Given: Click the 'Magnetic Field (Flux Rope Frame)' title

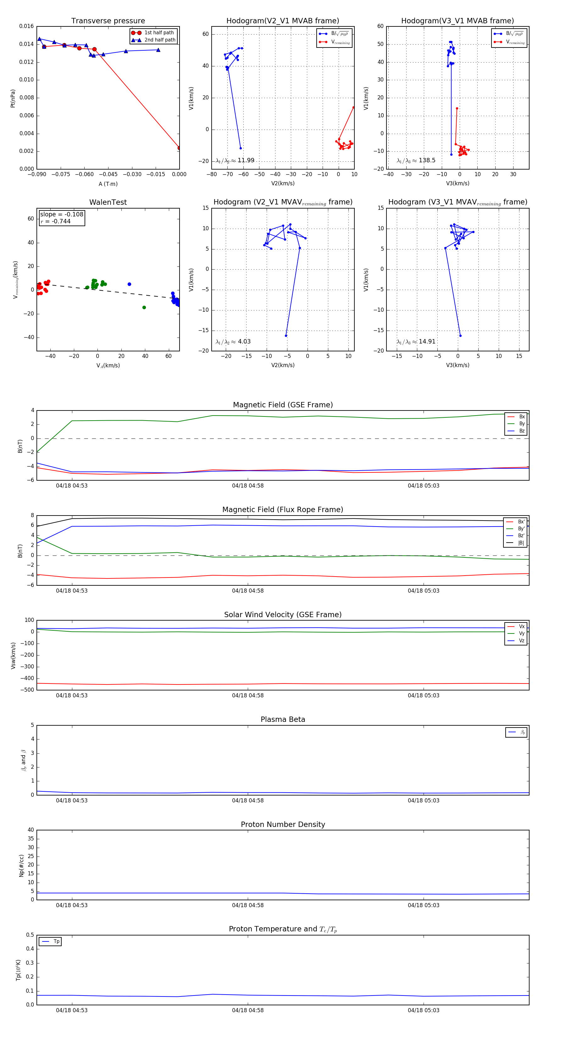Looking at the screenshot, I should tap(283, 510).
